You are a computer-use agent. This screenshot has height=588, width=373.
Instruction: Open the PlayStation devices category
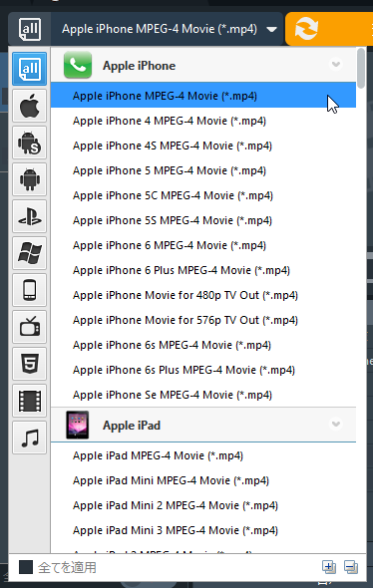[x=29, y=216]
